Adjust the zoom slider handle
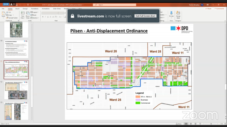The height and width of the screenshot is (127, 227). 211,124
